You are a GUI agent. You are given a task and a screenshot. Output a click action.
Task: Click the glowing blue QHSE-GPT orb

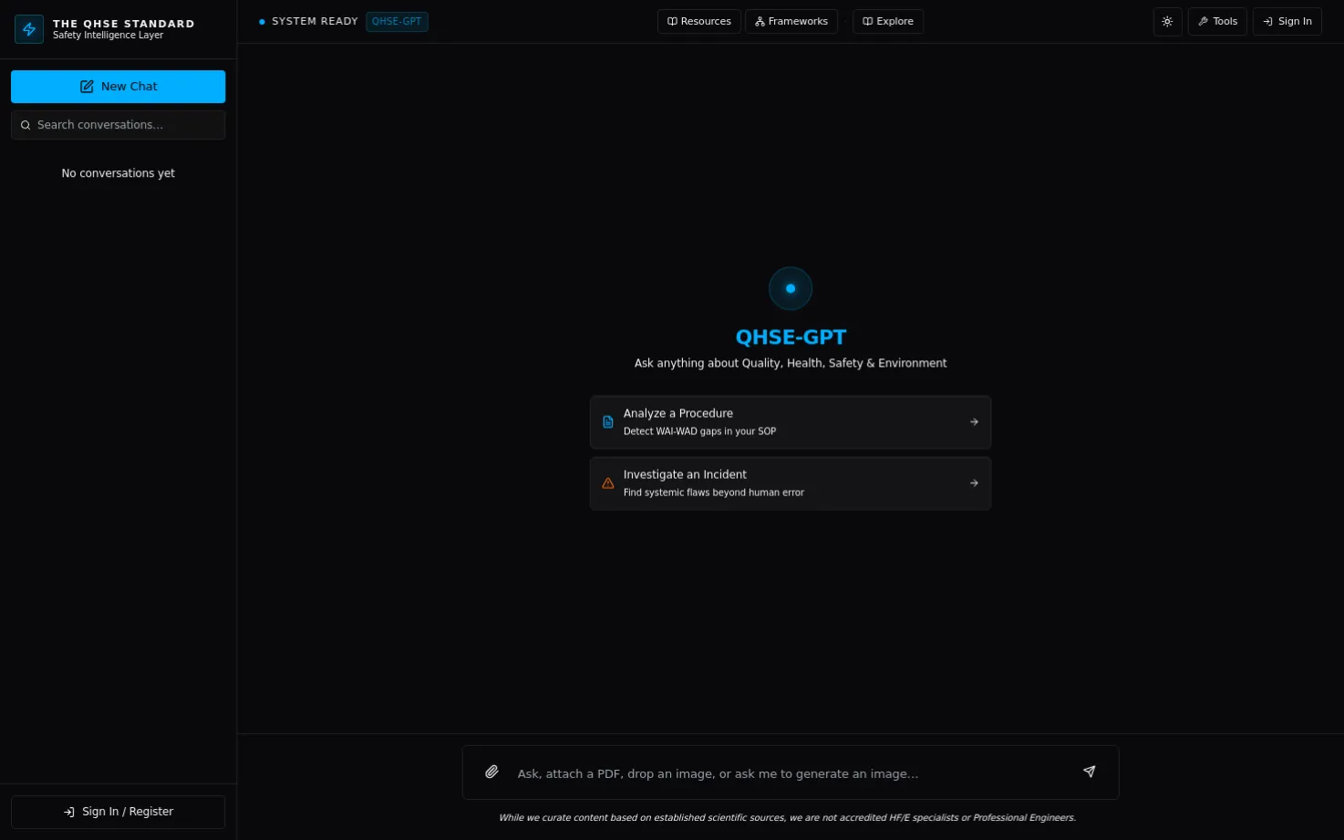click(791, 288)
